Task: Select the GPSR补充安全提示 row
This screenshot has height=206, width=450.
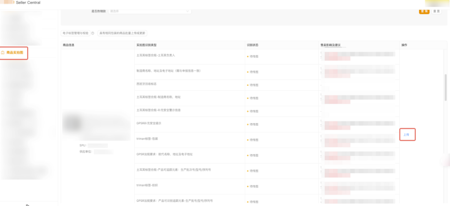Action: [267, 124]
